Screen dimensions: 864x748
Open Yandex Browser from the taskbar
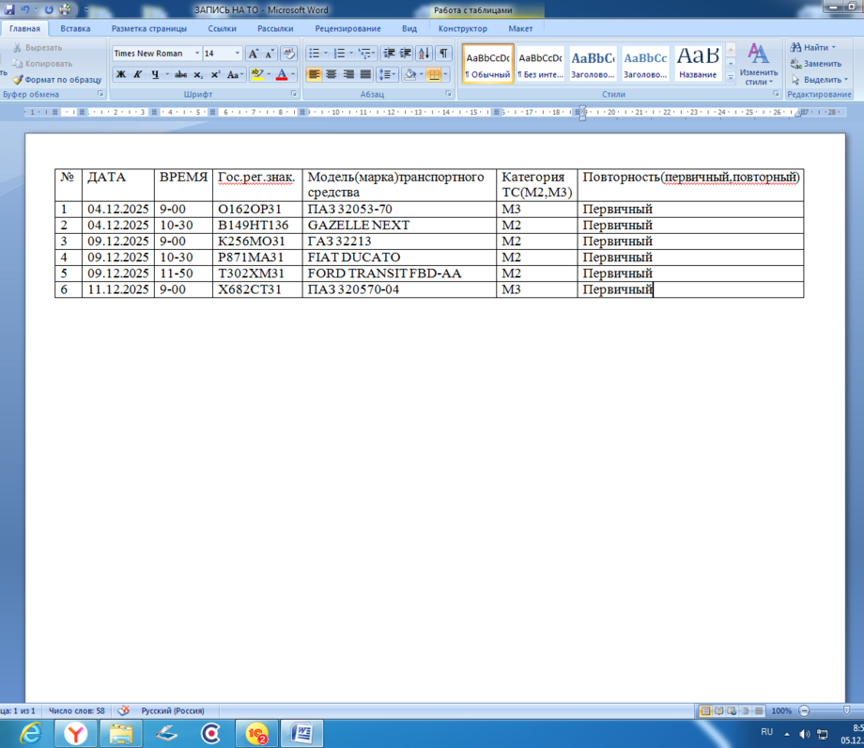[75, 734]
